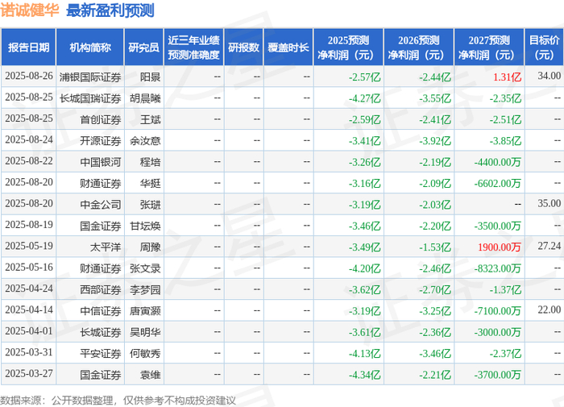Click date cell 2025-08-19
564x407 pixels.
(29, 225)
